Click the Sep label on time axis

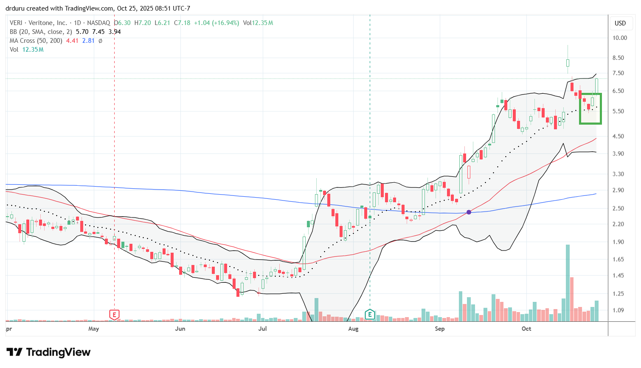pos(440,329)
